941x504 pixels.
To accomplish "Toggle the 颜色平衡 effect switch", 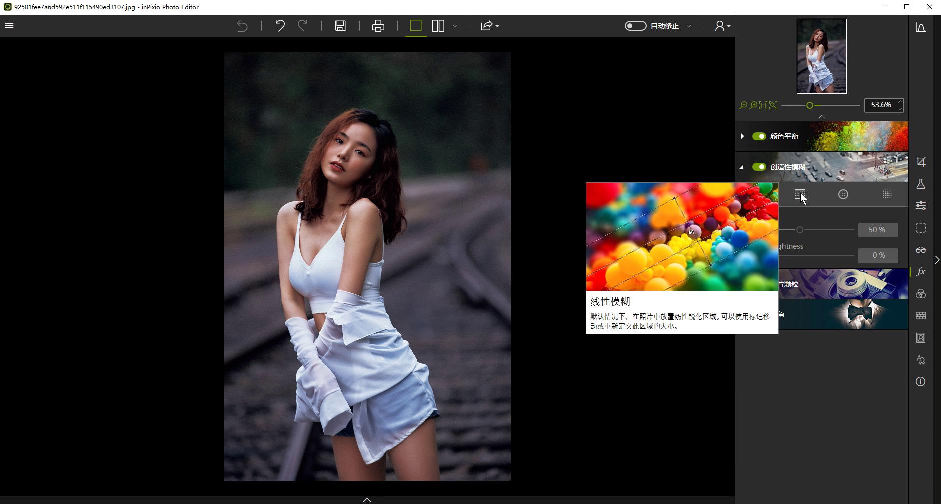I will pyautogui.click(x=759, y=136).
